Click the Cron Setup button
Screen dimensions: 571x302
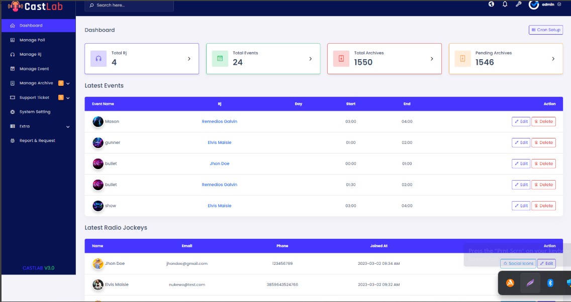coord(545,30)
